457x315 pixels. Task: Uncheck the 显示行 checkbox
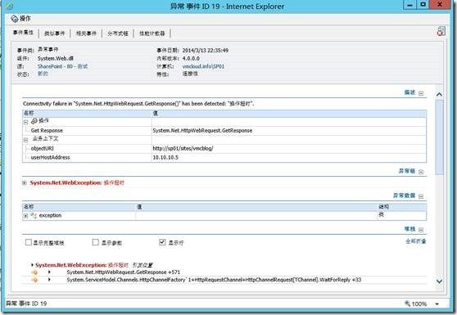point(162,242)
